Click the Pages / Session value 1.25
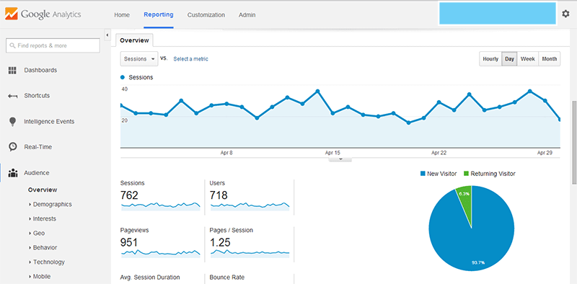Image resolution: width=577 pixels, height=284 pixels. click(221, 242)
